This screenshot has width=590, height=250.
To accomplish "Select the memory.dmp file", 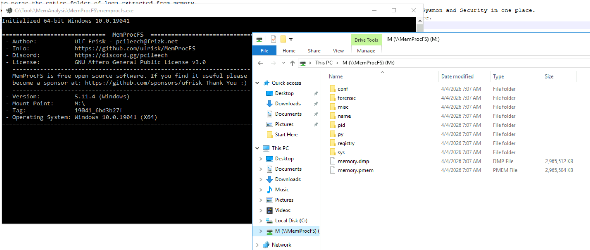I will tap(353, 162).
